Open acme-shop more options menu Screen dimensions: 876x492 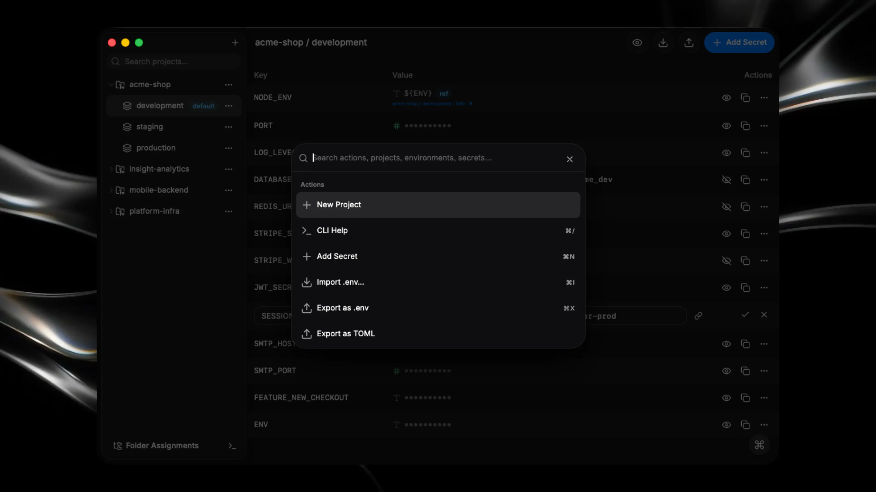[229, 84]
